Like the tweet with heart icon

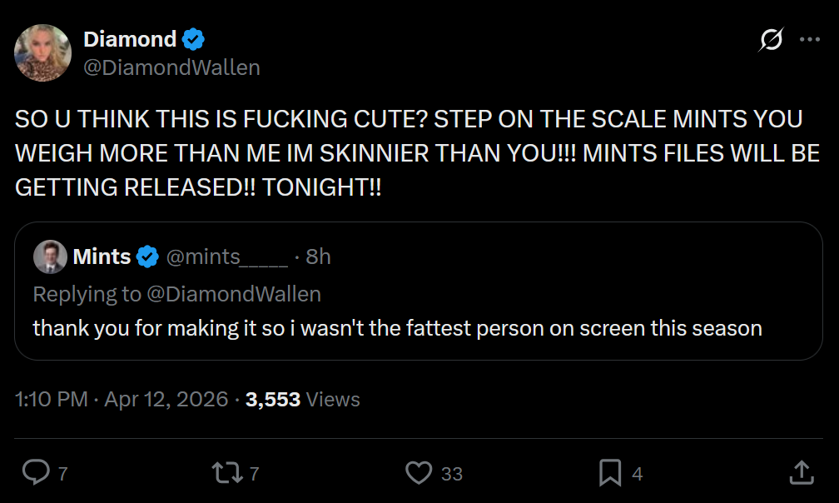coord(418,473)
